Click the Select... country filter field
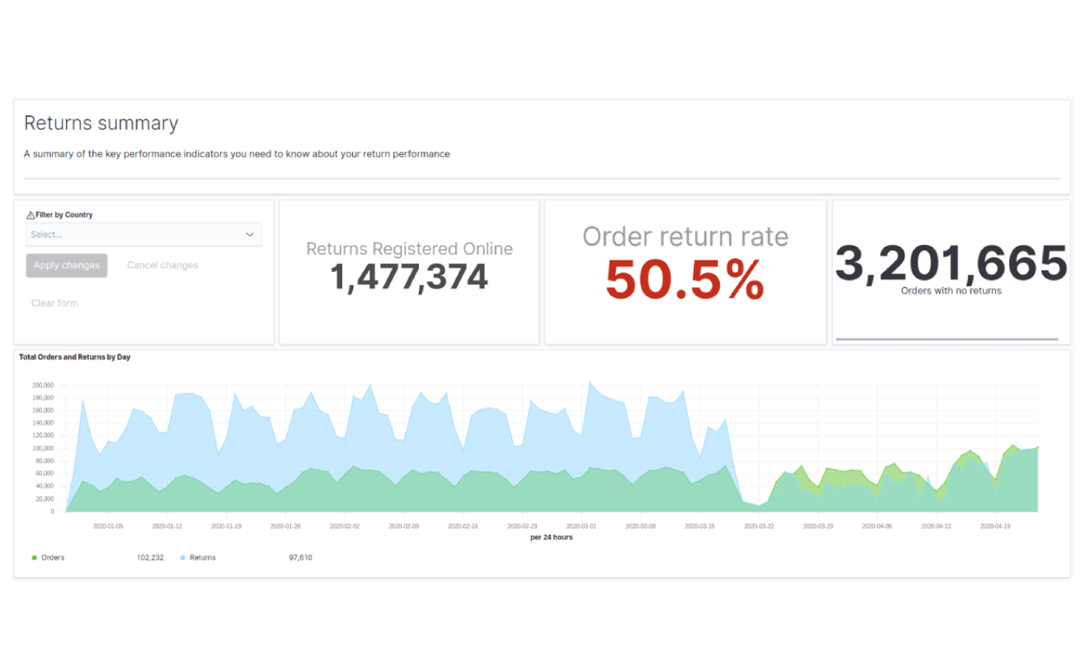The height and width of the screenshot is (658, 1086). pyautogui.click(x=132, y=234)
